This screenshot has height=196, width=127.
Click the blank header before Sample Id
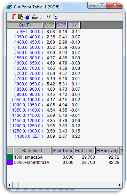(10, 151)
